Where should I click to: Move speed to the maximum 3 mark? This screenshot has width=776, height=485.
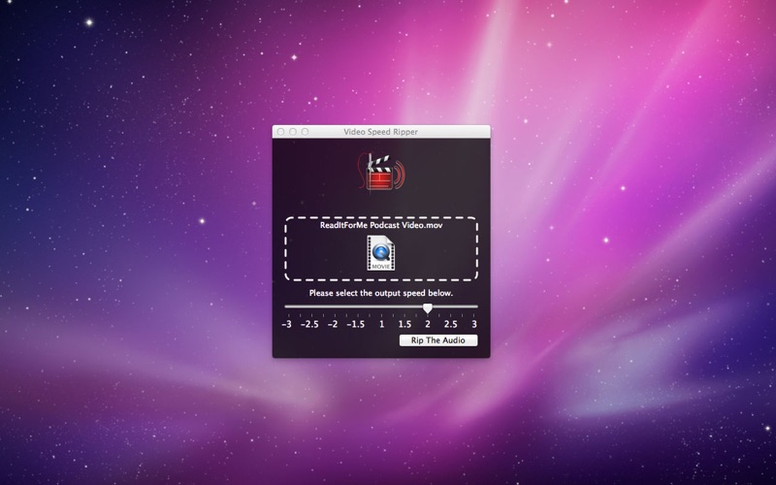[x=474, y=307]
